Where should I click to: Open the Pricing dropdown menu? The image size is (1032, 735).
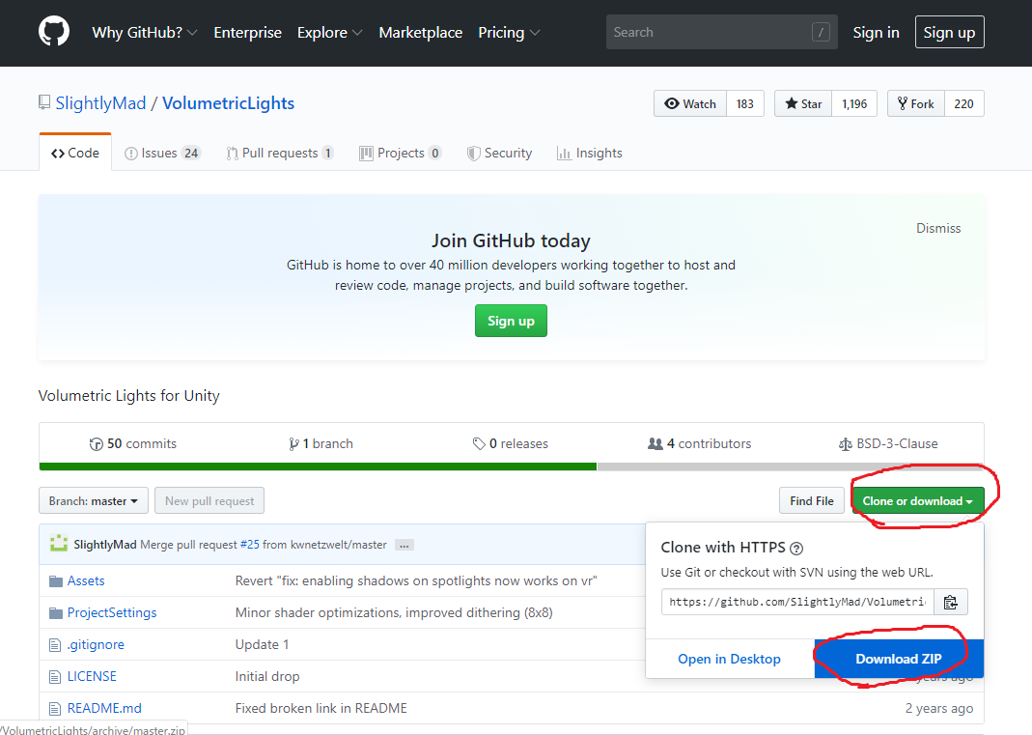click(509, 32)
